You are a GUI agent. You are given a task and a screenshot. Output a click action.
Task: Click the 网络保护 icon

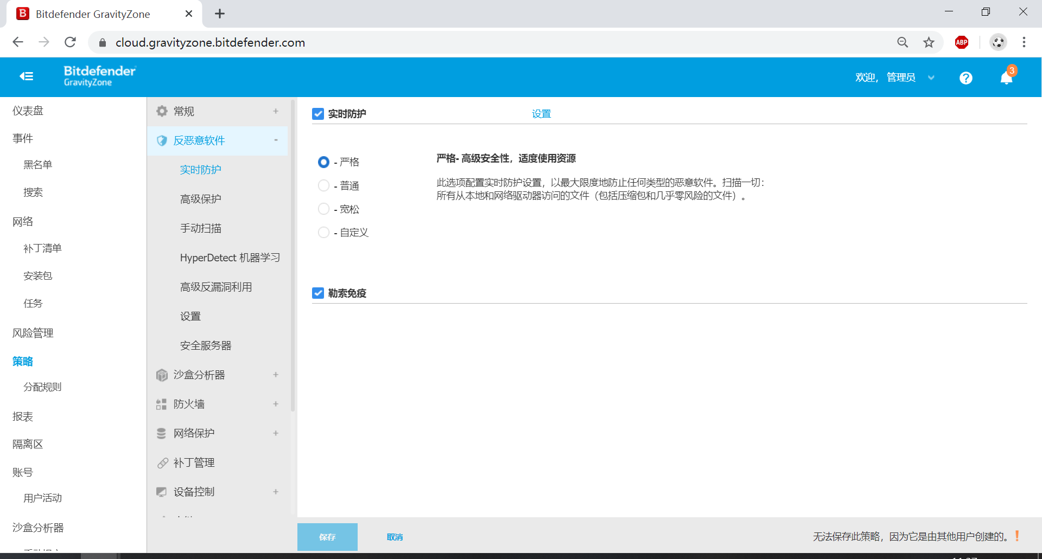[162, 434]
